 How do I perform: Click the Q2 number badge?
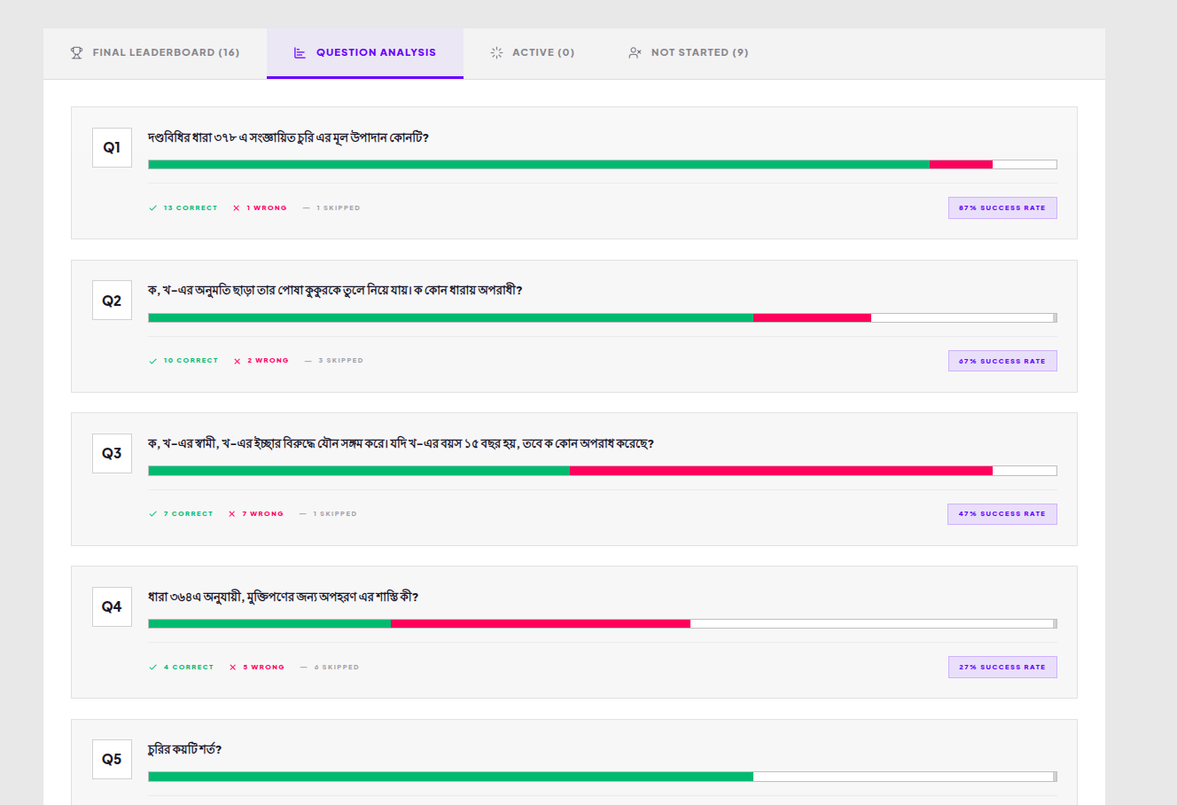112,301
